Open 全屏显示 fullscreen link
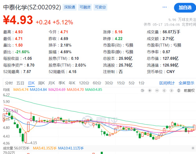 pos(186,83)
